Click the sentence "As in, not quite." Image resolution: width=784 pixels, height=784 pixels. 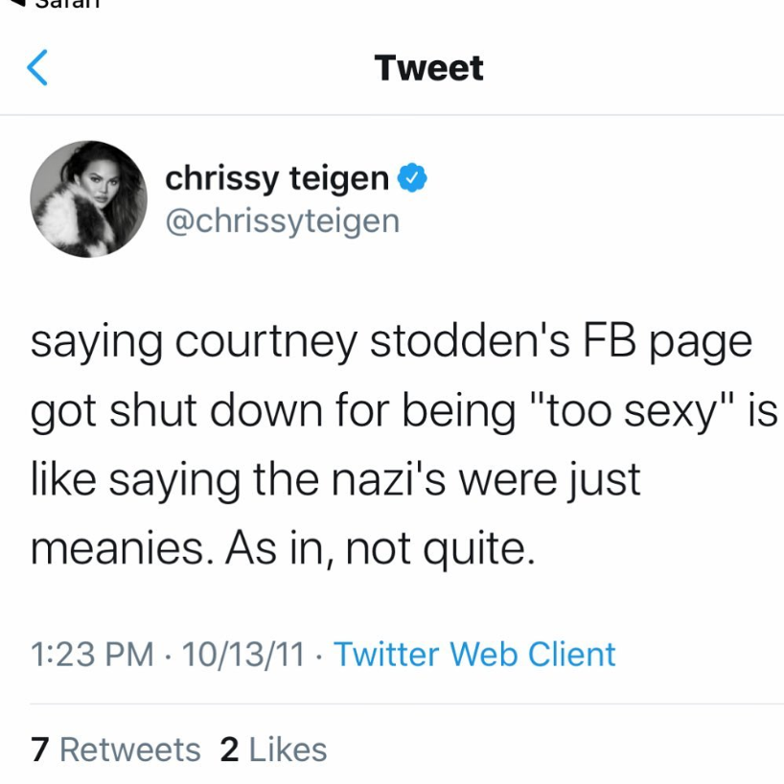coord(380,548)
